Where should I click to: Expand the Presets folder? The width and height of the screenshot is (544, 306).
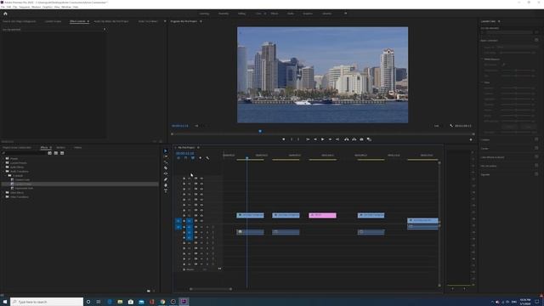click(3, 159)
